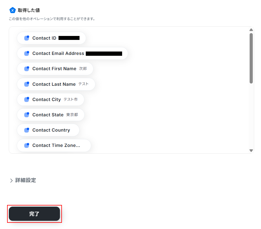Click the 完了 button

tap(34, 214)
